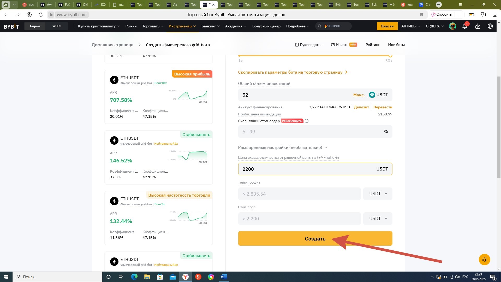The image size is (501, 282).
Task: Bookmark the page with the bookmark icon
Action: pyautogui.click(x=421, y=15)
